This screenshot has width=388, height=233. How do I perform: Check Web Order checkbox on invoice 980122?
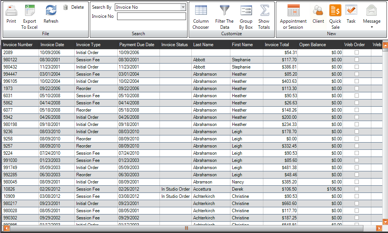356,60
